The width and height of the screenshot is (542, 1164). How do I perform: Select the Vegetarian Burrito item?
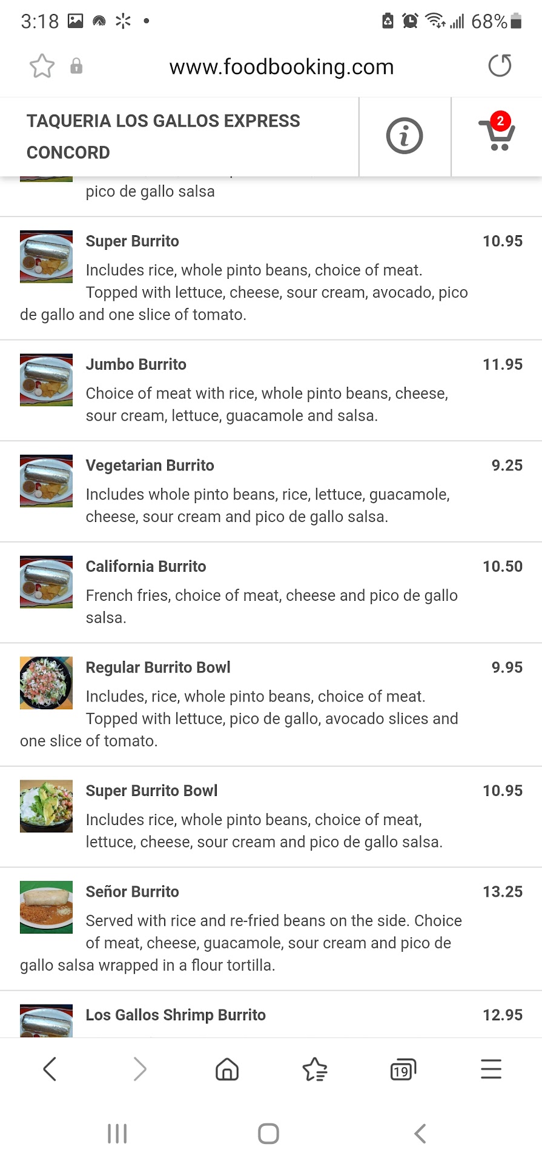click(x=150, y=466)
